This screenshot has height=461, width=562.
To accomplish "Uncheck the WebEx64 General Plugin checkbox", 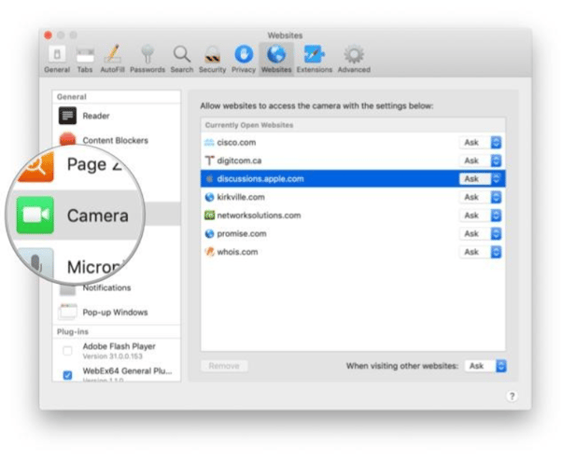I will (x=67, y=375).
